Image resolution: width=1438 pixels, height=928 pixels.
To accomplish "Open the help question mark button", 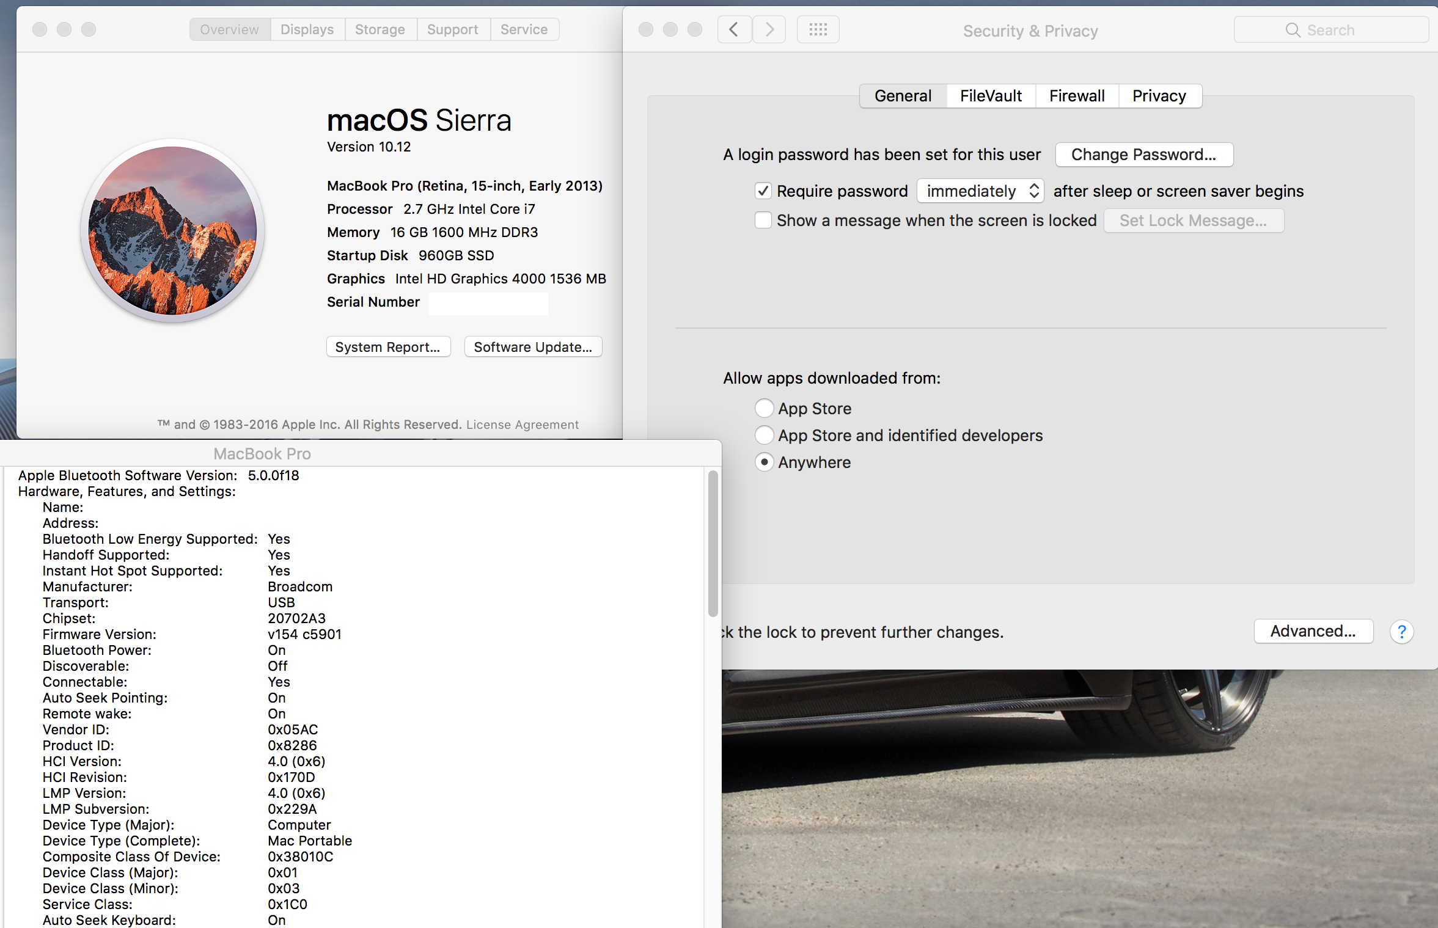I will tap(1401, 631).
